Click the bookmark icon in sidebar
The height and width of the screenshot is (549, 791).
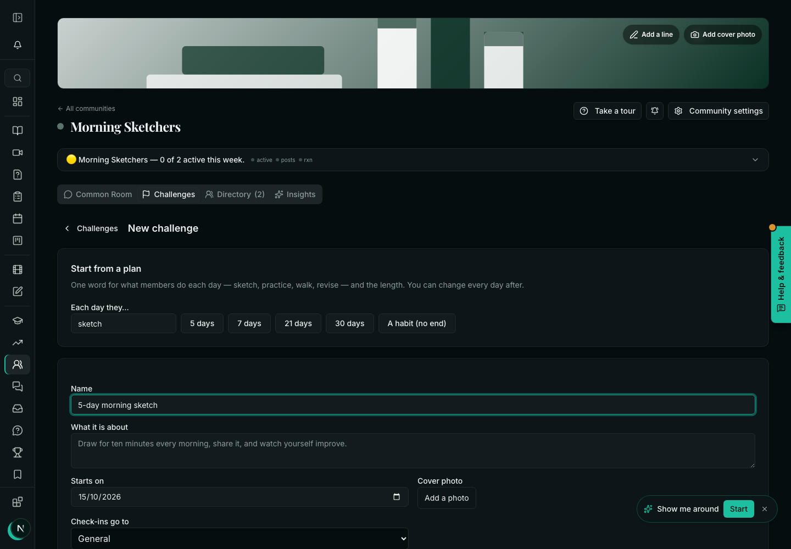coord(18,474)
